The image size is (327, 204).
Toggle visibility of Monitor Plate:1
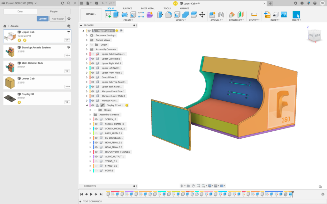point(93,101)
